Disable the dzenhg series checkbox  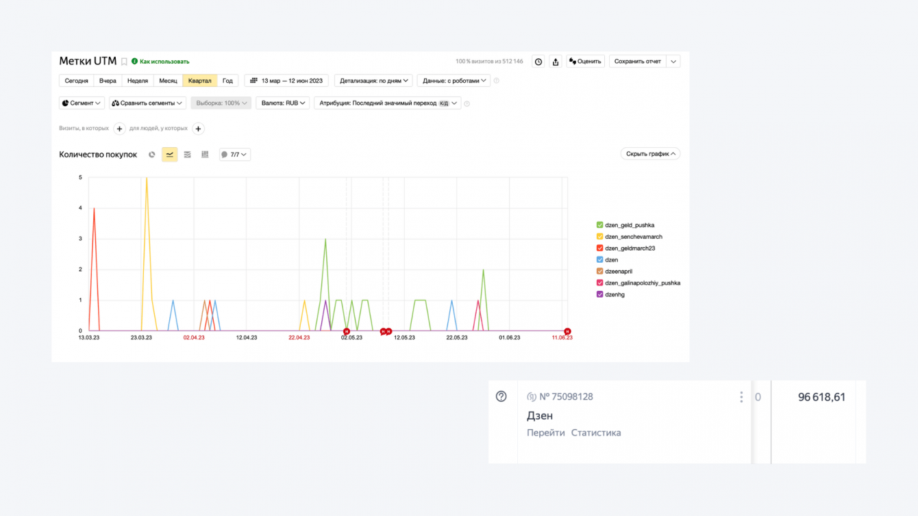click(x=600, y=294)
